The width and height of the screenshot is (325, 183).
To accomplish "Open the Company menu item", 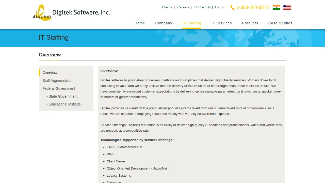I will click(164, 23).
